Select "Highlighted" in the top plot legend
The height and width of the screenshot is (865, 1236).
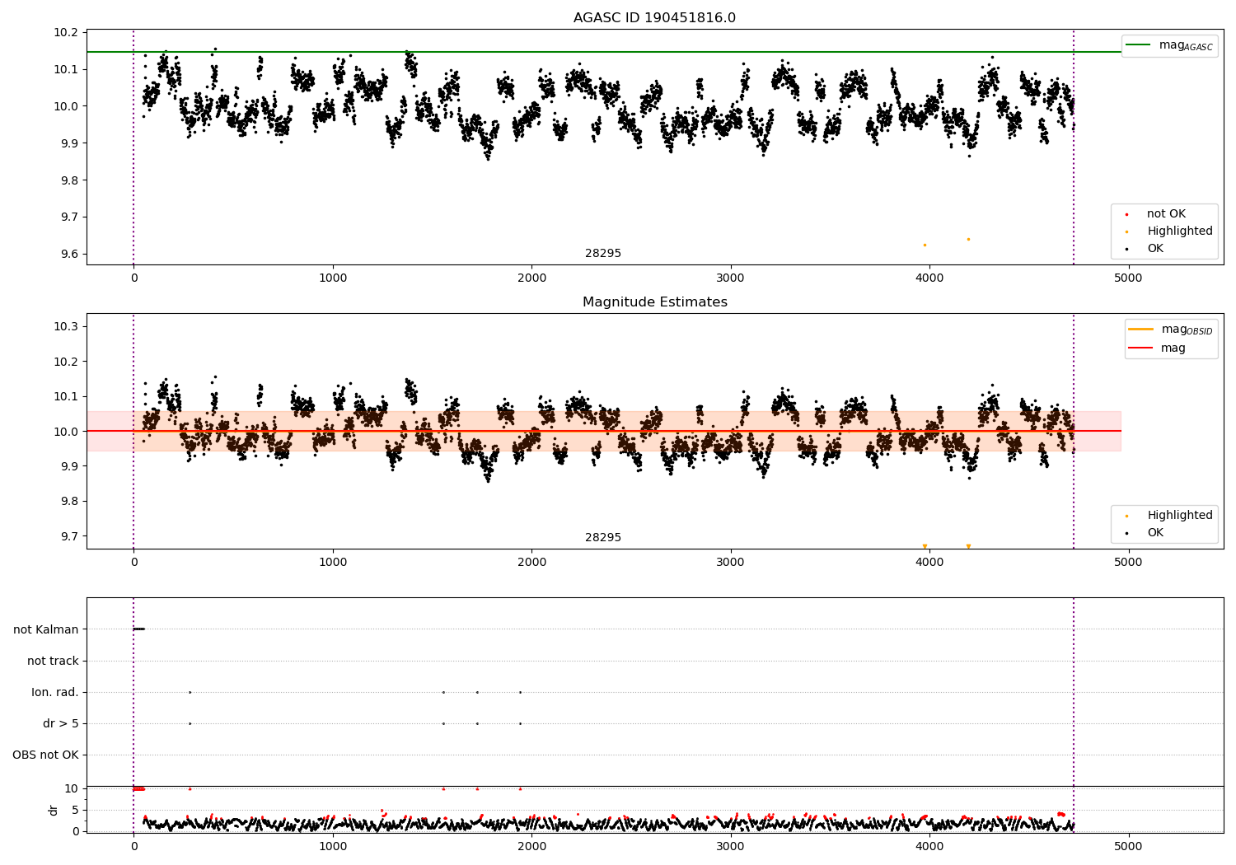click(x=1180, y=231)
